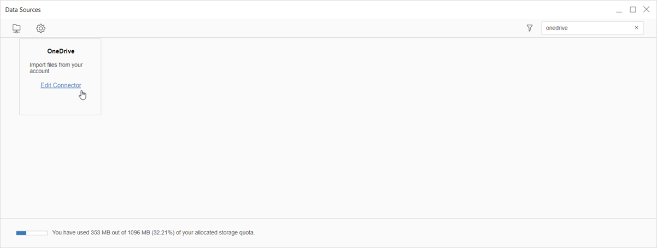
Task: Click the blank status bar area at bottom right
Action: pyautogui.click(x=492, y=233)
